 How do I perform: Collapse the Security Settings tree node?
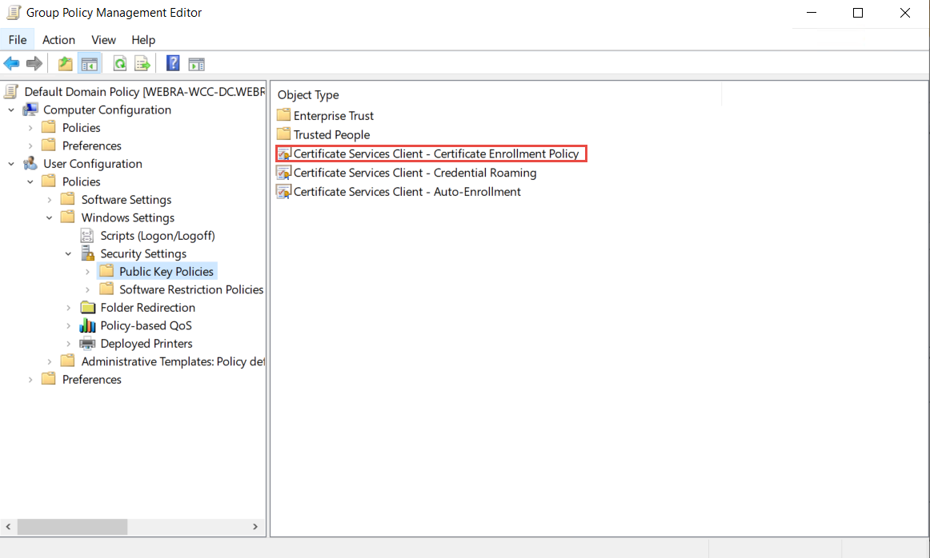click(69, 254)
